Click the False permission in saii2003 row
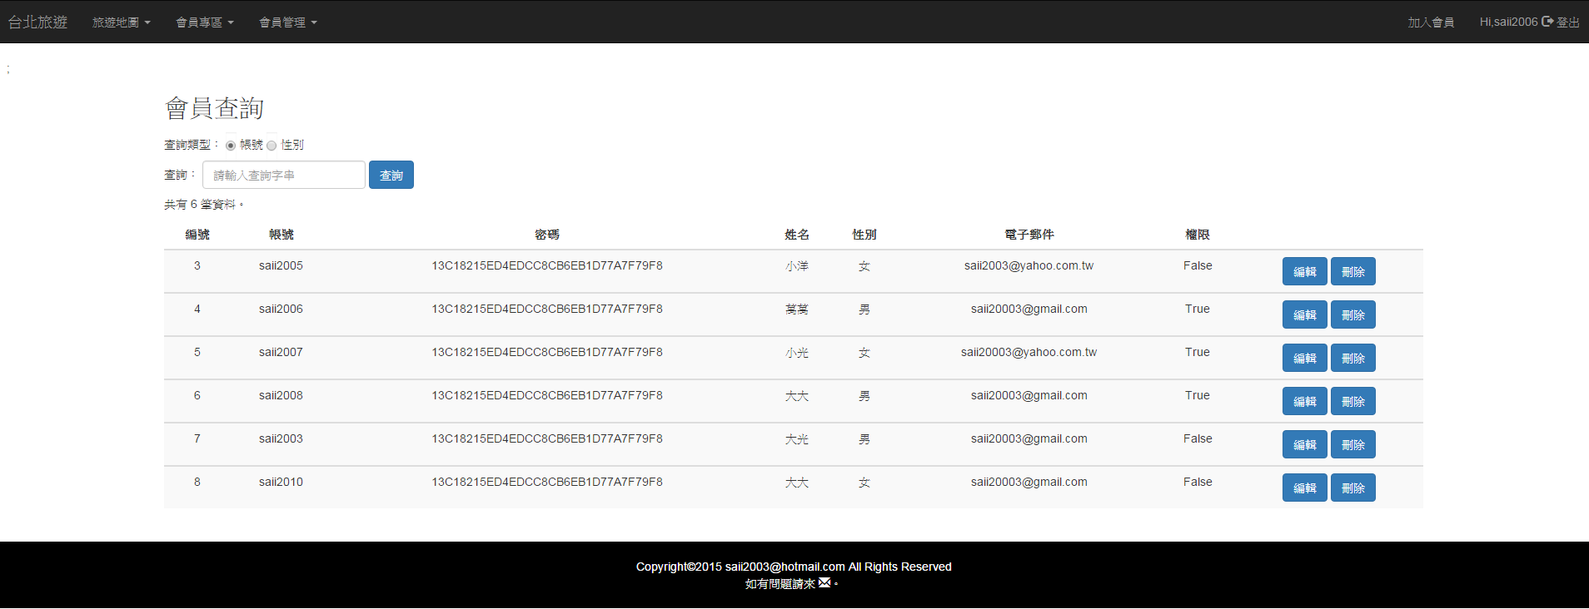The height and width of the screenshot is (609, 1589). click(x=1198, y=438)
